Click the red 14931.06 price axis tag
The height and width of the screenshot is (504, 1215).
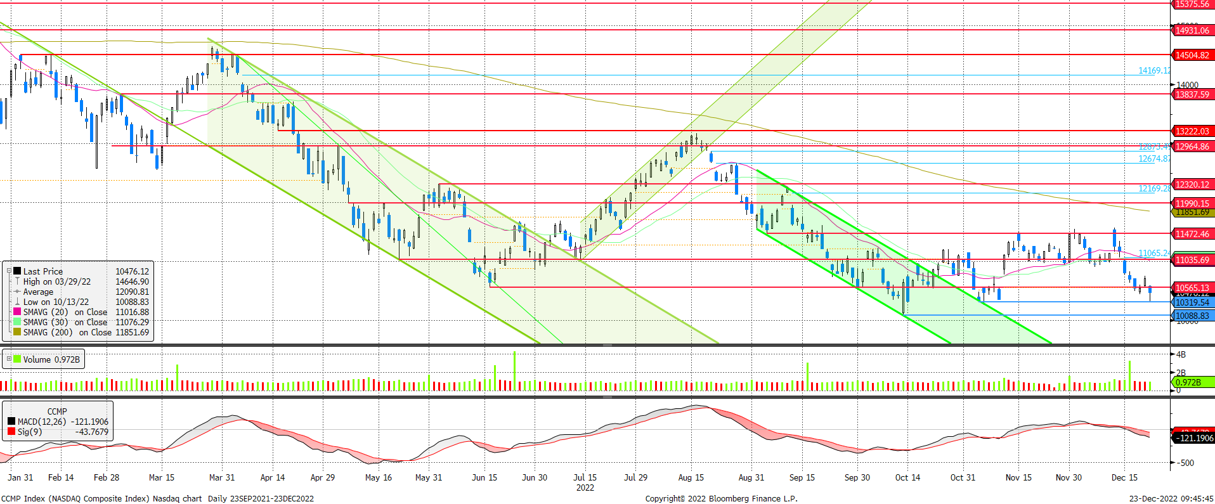tap(1192, 30)
